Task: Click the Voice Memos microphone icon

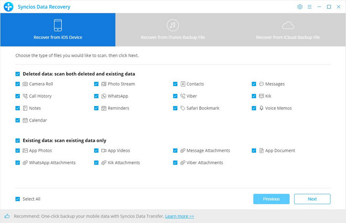Action: (x=261, y=108)
